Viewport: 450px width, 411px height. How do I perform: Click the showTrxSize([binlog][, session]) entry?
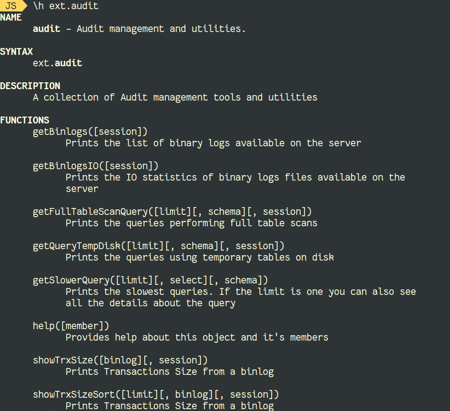tap(120, 360)
